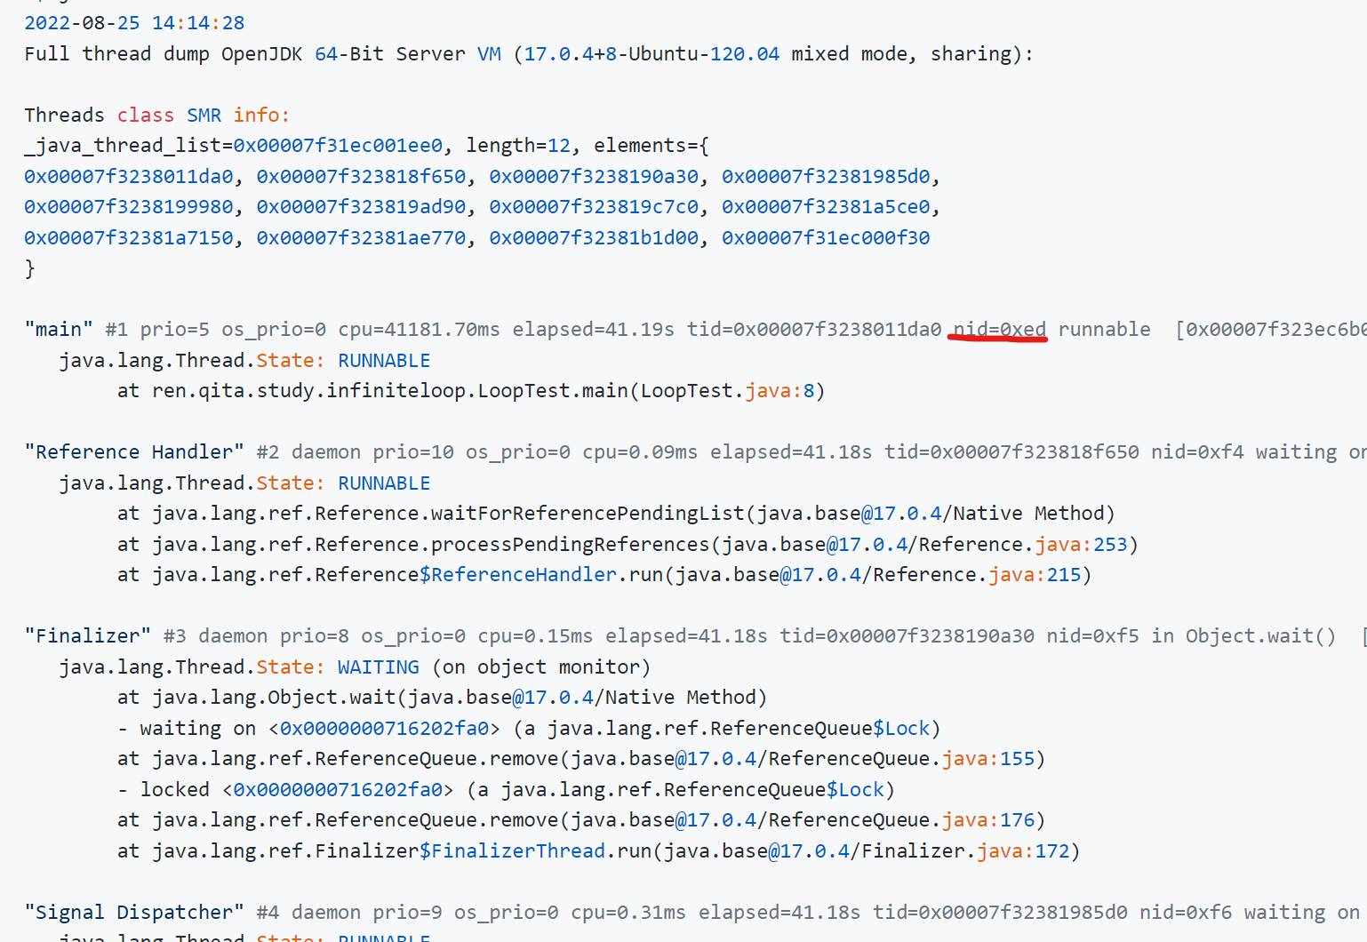Screen dimensions: 1367x942
Task: Click the Reference.java:215 line reference
Action: (1035, 575)
